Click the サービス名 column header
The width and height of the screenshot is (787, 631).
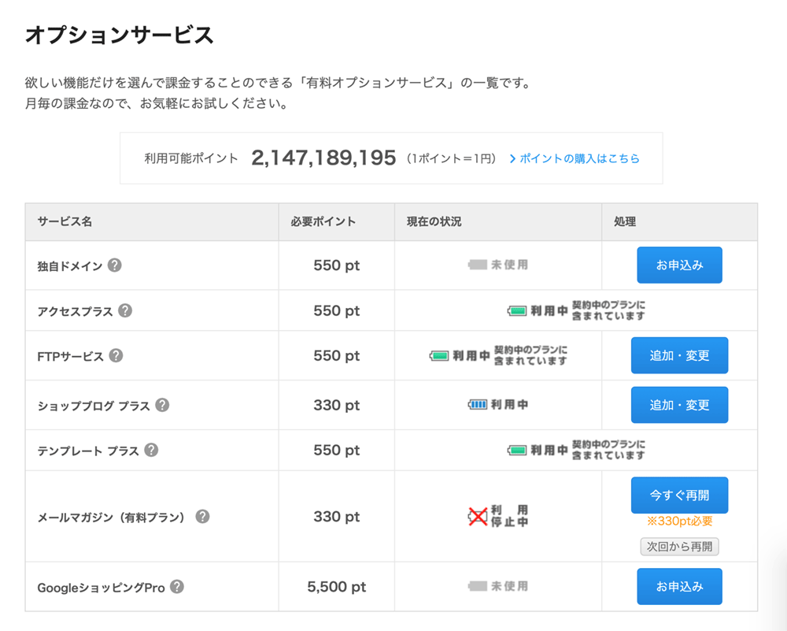pyautogui.click(x=65, y=222)
